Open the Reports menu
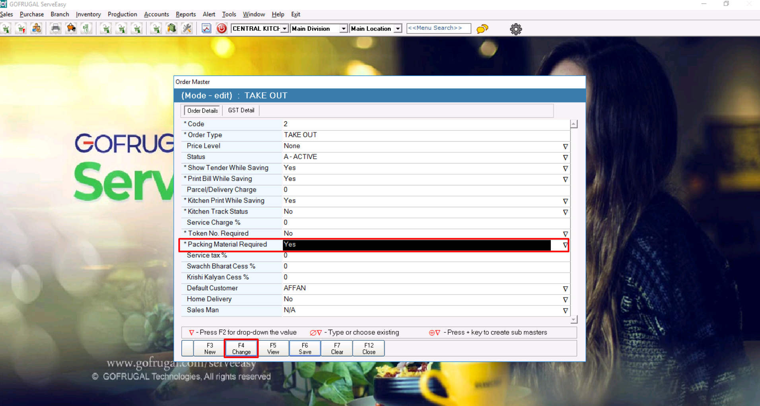 (186, 14)
